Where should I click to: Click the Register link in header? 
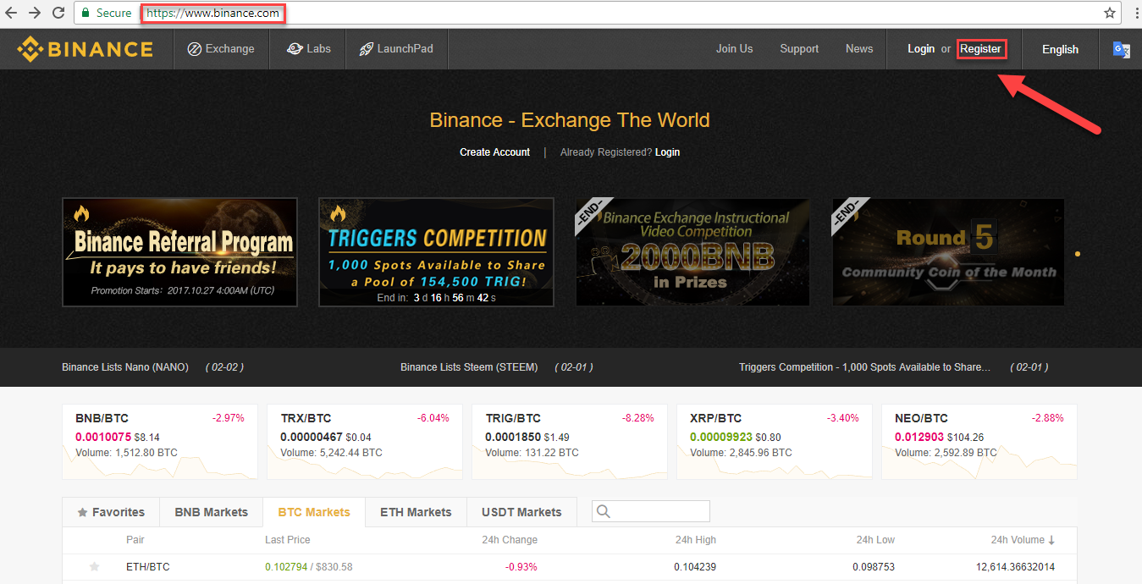point(980,49)
